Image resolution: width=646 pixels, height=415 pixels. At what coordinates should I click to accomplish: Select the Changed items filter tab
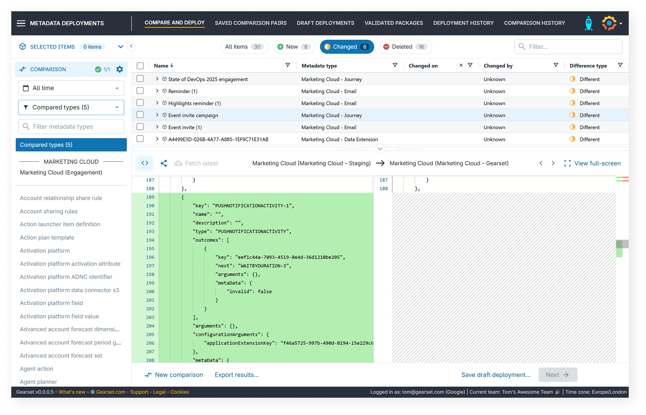tap(346, 47)
